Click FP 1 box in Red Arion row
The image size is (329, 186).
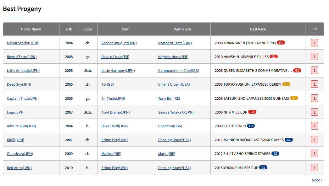tap(315, 167)
